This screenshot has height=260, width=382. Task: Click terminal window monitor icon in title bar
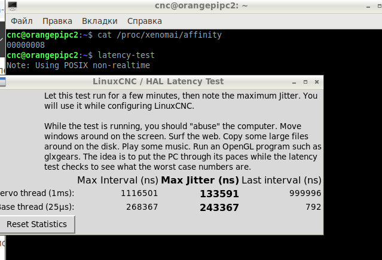point(12,6)
